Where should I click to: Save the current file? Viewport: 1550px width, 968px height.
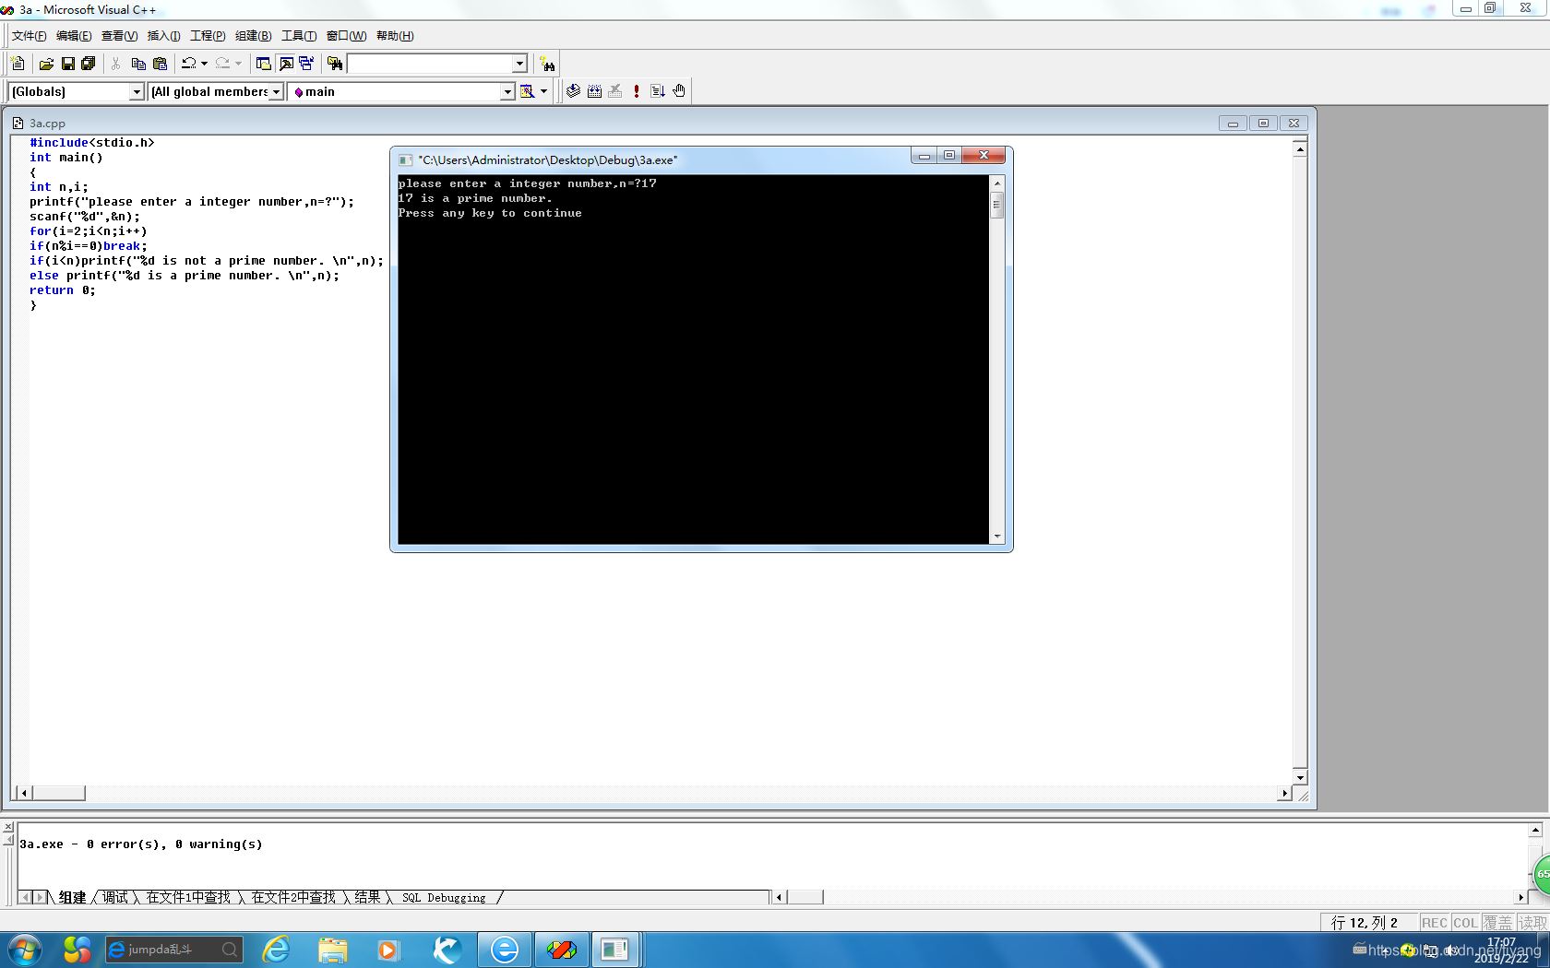(67, 64)
